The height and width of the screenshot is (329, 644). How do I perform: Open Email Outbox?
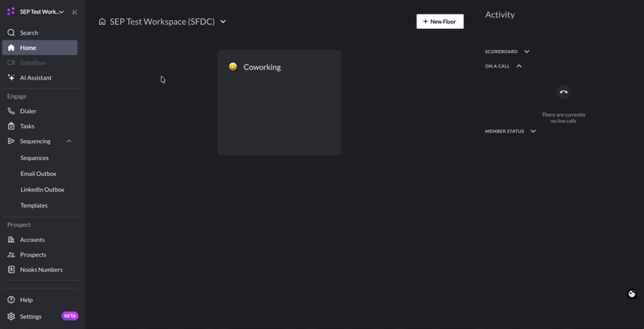tap(39, 174)
